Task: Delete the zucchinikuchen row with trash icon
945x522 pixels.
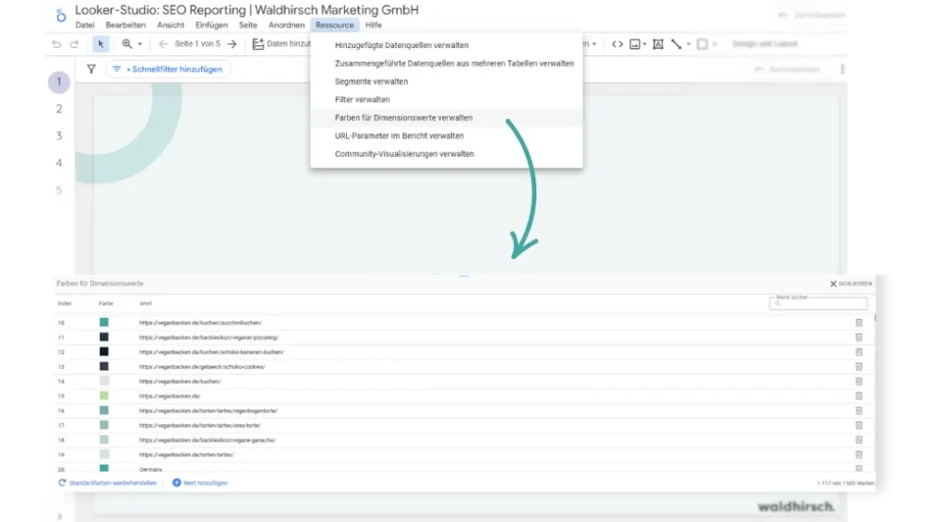Action: [x=858, y=323]
